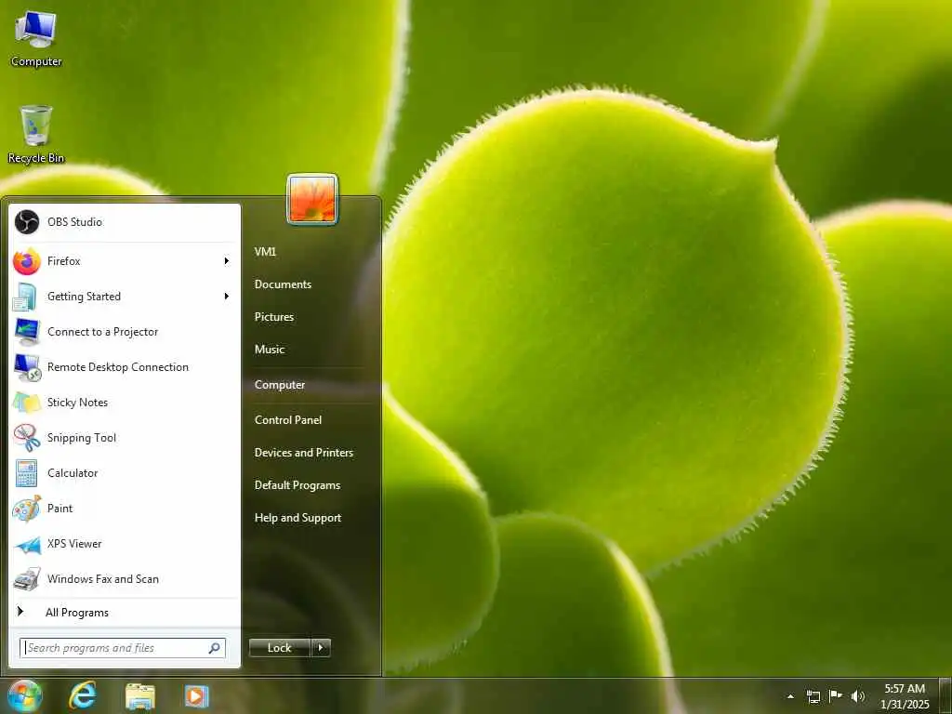Open Documents from the Start menu
This screenshot has height=714, width=952.
283,284
